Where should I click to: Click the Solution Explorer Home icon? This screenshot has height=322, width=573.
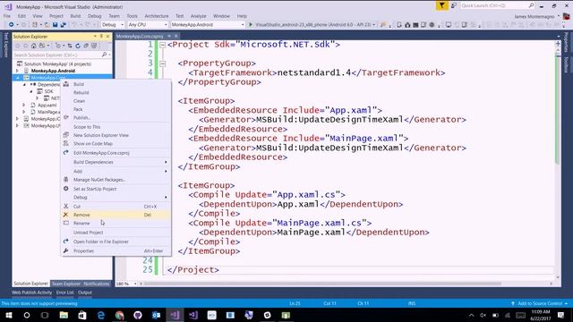point(34,46)
